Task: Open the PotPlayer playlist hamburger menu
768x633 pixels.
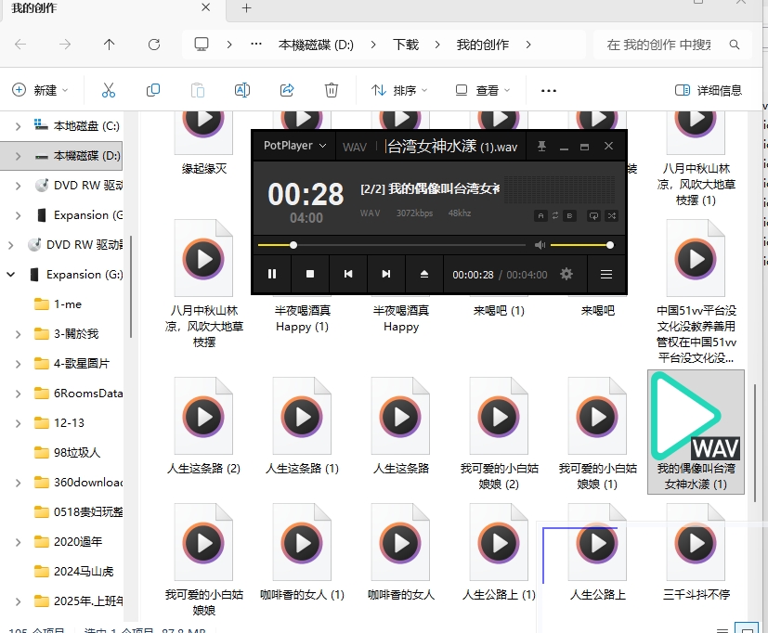Action: point(606,275)
